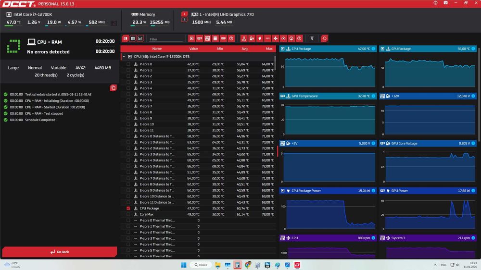Copy the test log to clipboard
The height and width of the screenshot is (270, 481).
[113, 88]
